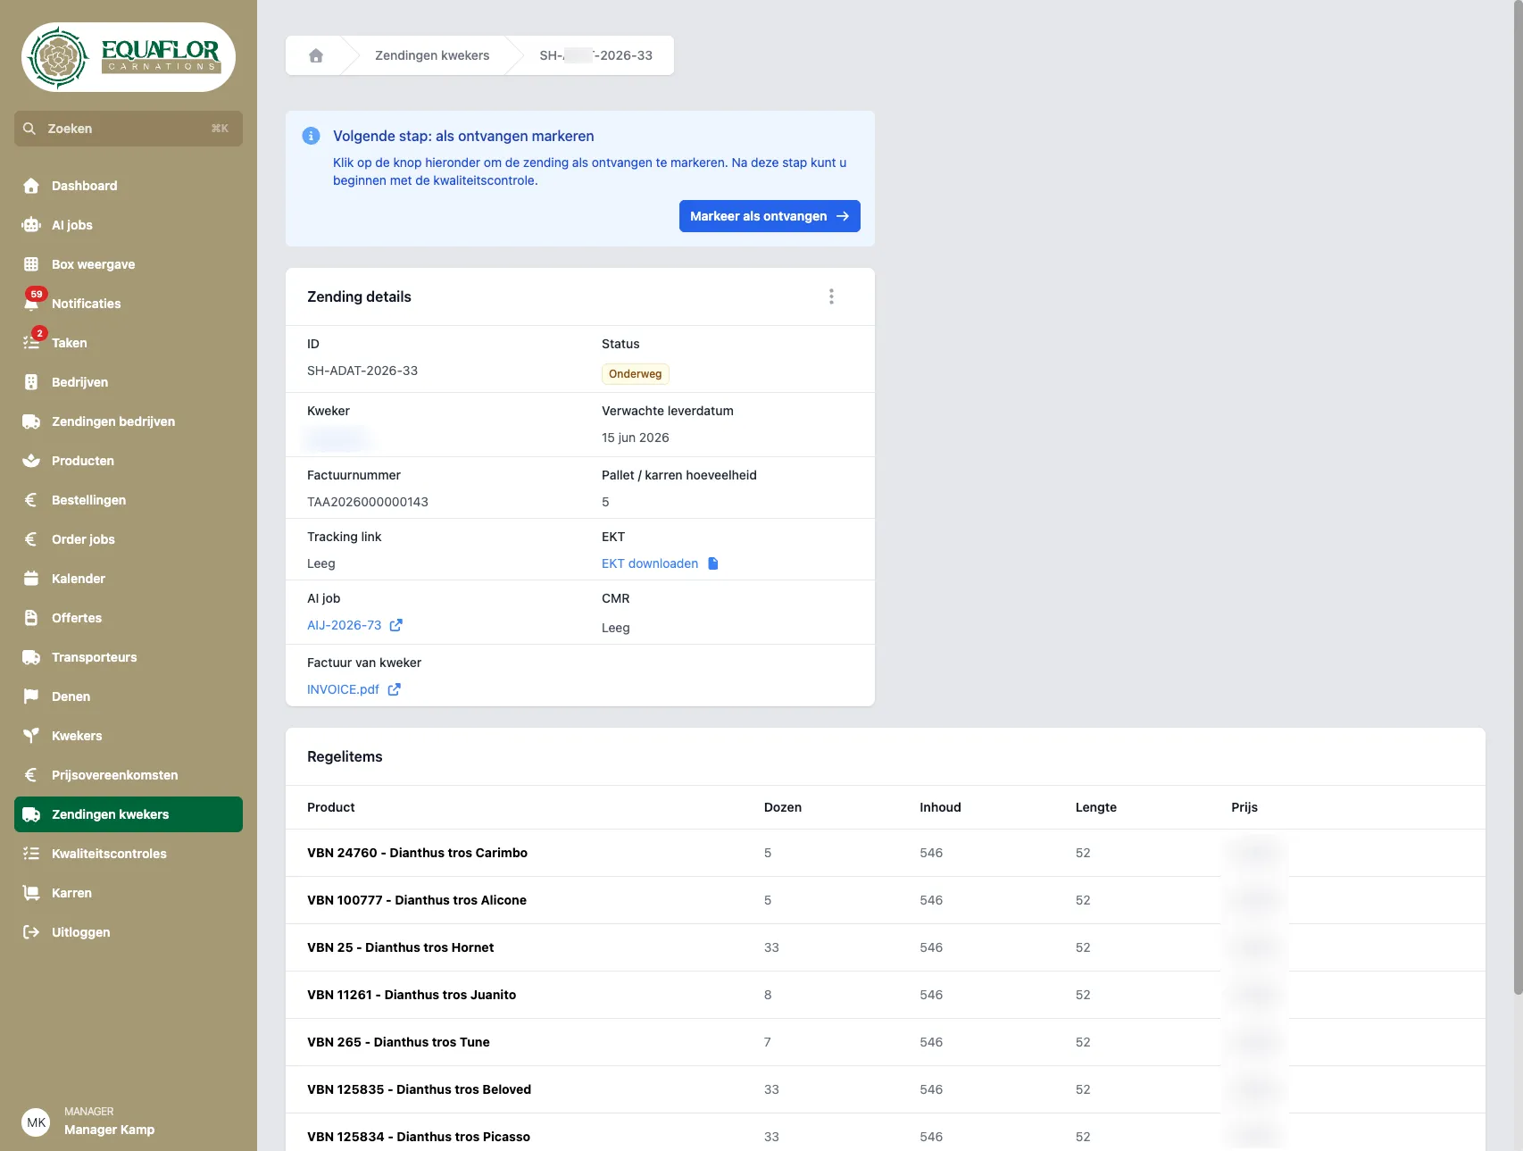The width and height of the screenshot is (1523, 1151).
Task: Click MK user avatar Manager Kamp
Action: point(37,1122)
